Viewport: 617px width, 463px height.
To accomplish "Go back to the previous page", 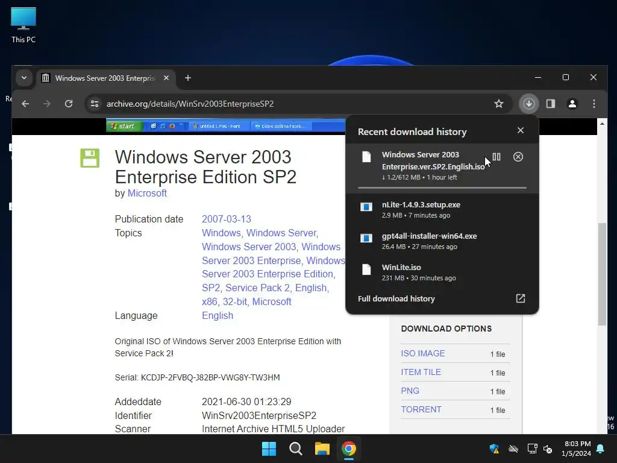I will 25,104.
